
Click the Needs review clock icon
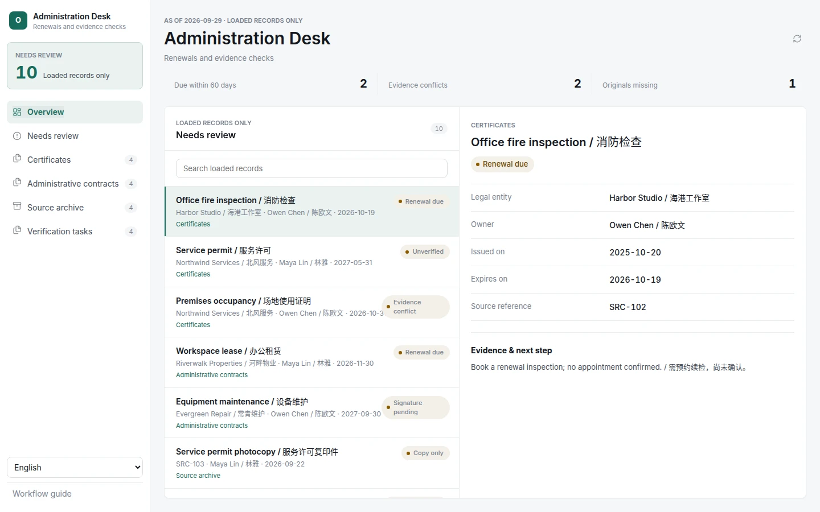point(17,136)
